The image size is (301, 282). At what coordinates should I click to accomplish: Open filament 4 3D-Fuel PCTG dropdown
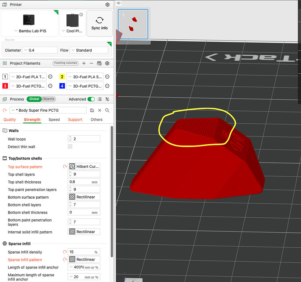85,86
